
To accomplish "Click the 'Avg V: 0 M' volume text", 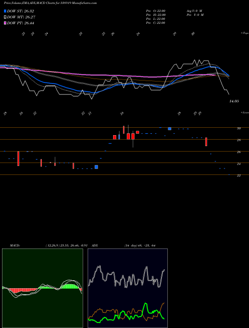I will (x=195, y=11).
